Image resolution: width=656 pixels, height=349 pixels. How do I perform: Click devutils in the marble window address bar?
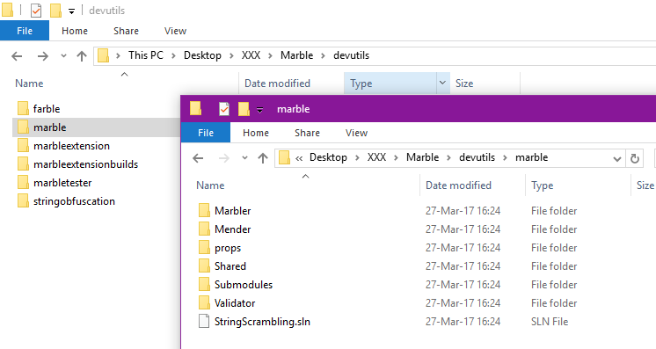coord(477,157)
